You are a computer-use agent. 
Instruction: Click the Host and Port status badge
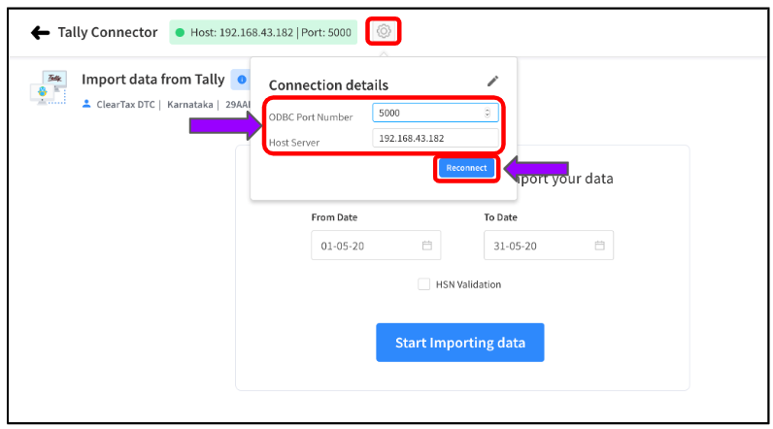(263, 32)
